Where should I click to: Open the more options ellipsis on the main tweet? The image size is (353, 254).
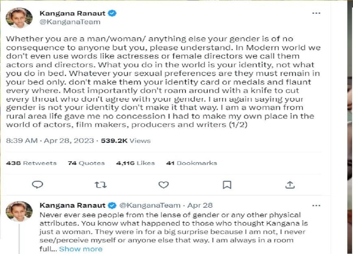point(316,13)
